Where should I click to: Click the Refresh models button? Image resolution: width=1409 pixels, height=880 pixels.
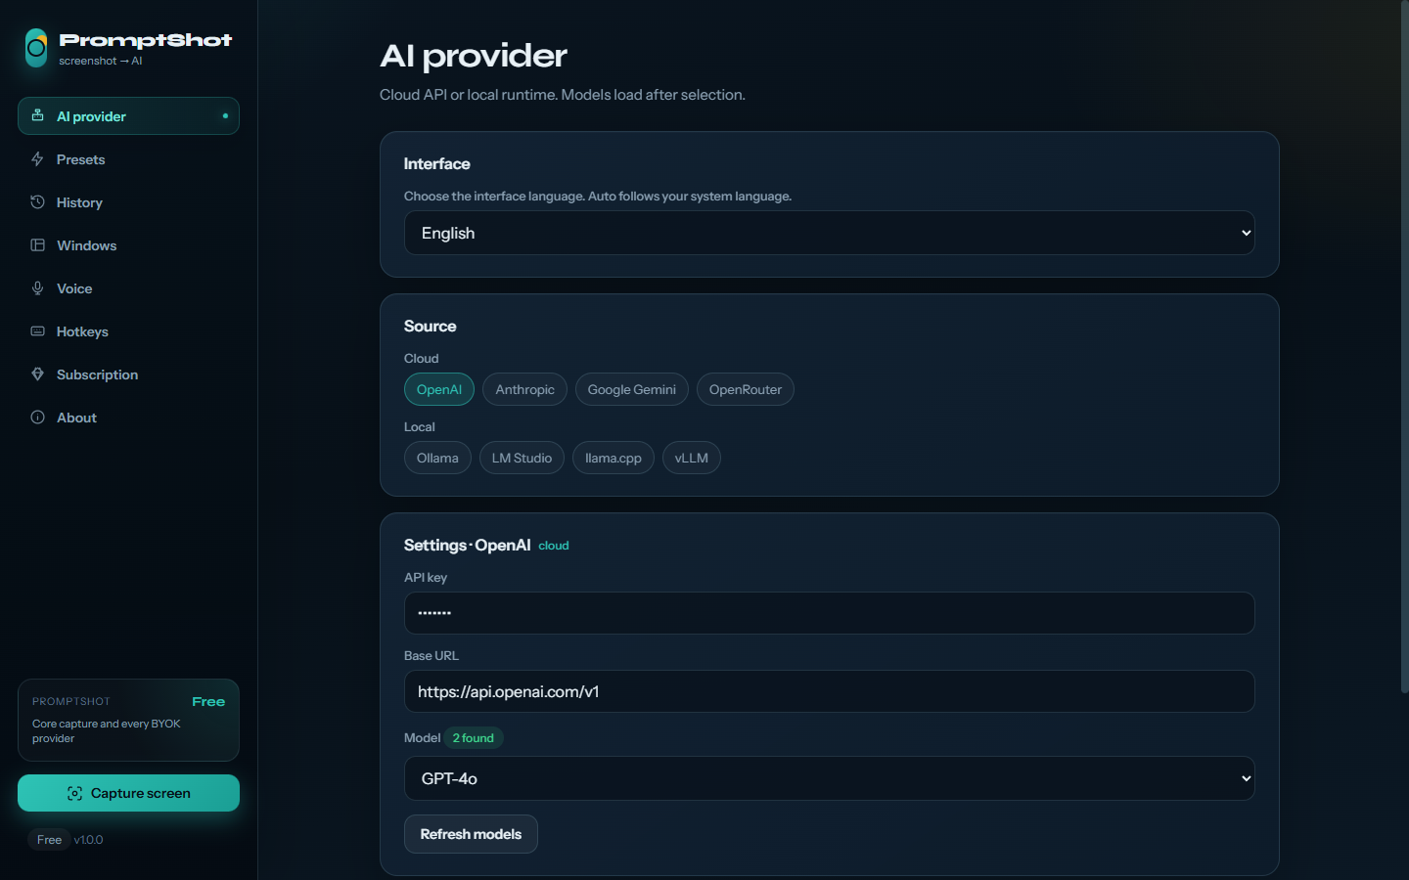click(x=471, y=834)
